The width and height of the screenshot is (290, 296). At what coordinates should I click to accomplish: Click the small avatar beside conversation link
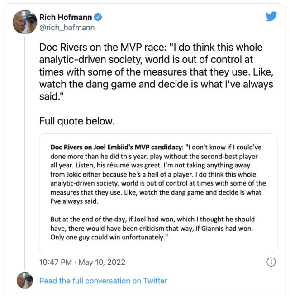[x=24, y=281]
